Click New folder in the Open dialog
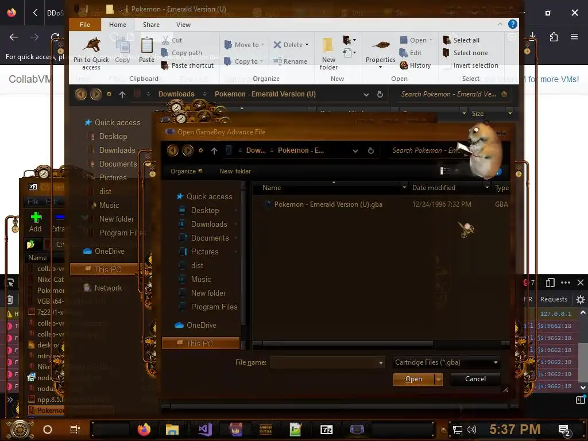 [x=235, y=171]
